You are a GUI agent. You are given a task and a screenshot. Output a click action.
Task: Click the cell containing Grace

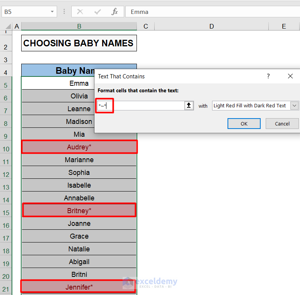pos(79,236)
